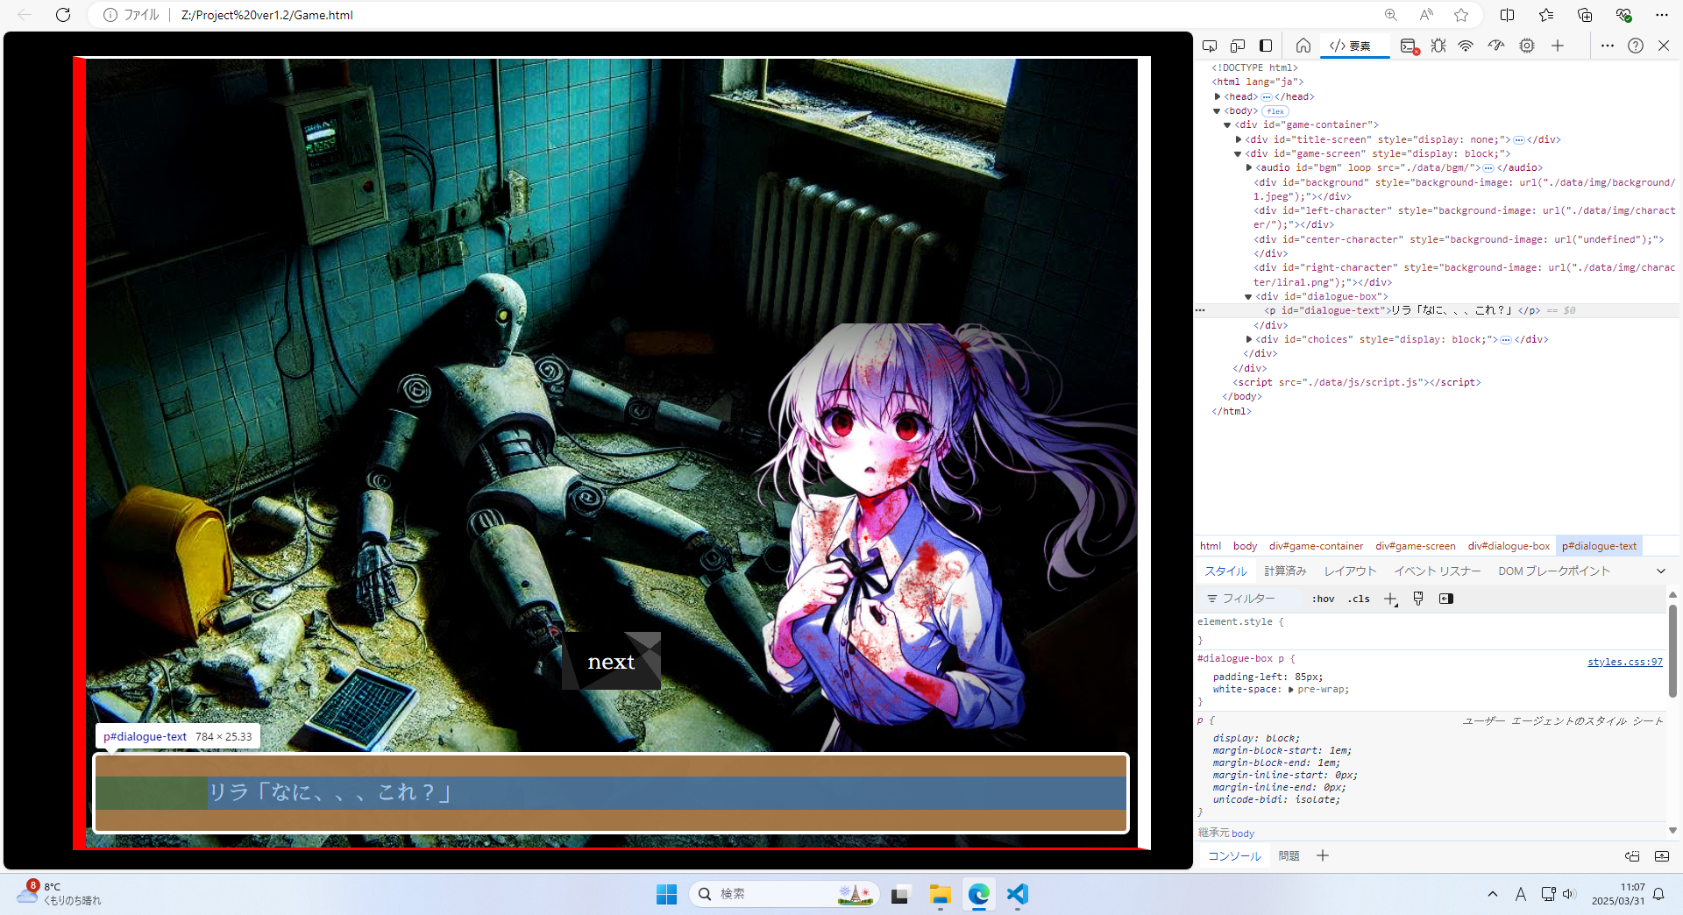Open DevTools help question mark
Screen dimensions: 1683x915
tap(1636, 46)
